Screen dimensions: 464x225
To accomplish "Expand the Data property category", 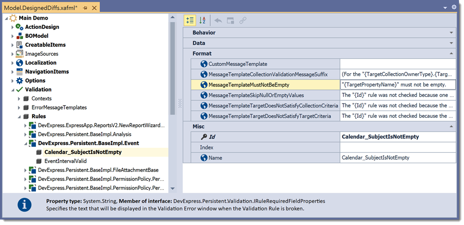I will 451,43.
